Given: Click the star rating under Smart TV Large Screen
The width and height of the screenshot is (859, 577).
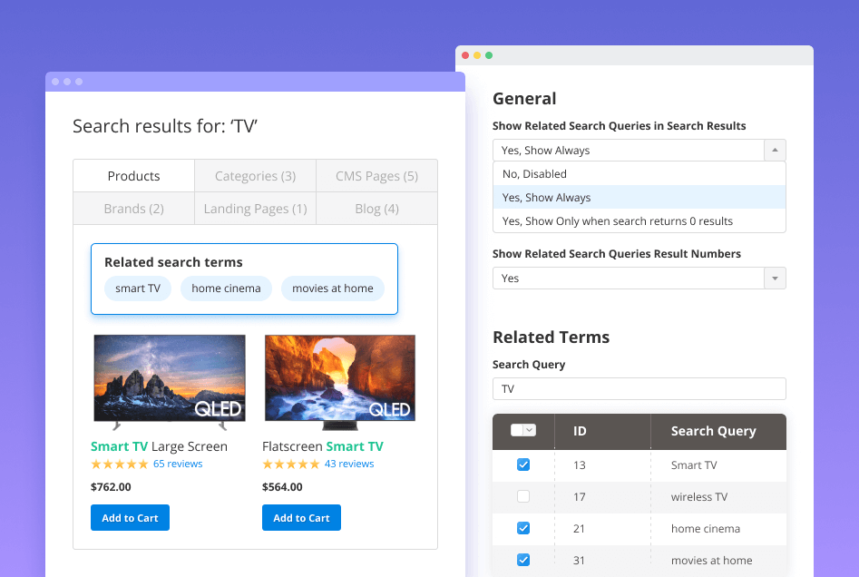Looking at the screenshot, I should click(x=119, y=464).
